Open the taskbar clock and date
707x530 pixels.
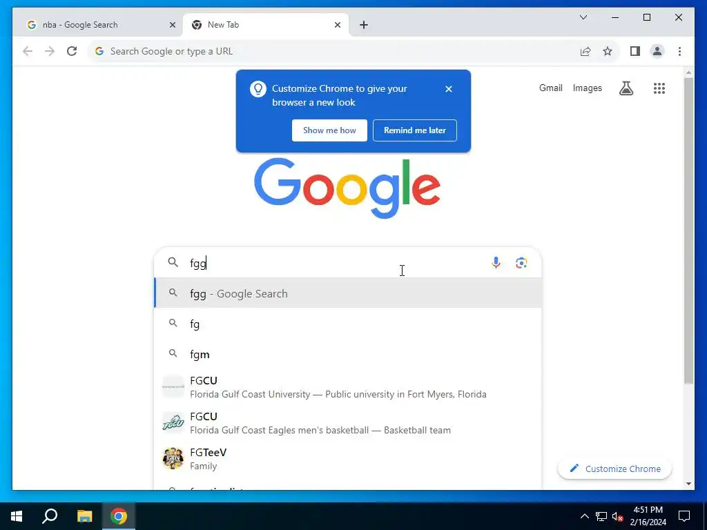point(648,516)
